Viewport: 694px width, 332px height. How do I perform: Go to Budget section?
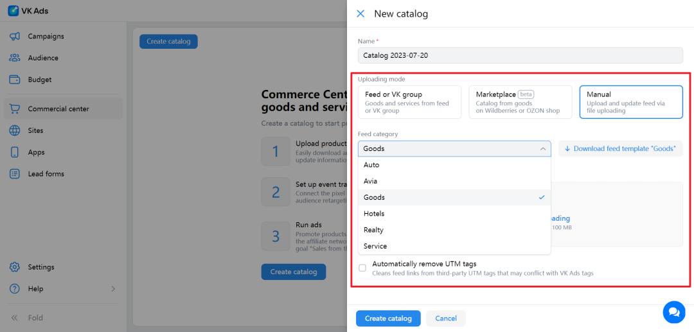(x=63, y=80)
